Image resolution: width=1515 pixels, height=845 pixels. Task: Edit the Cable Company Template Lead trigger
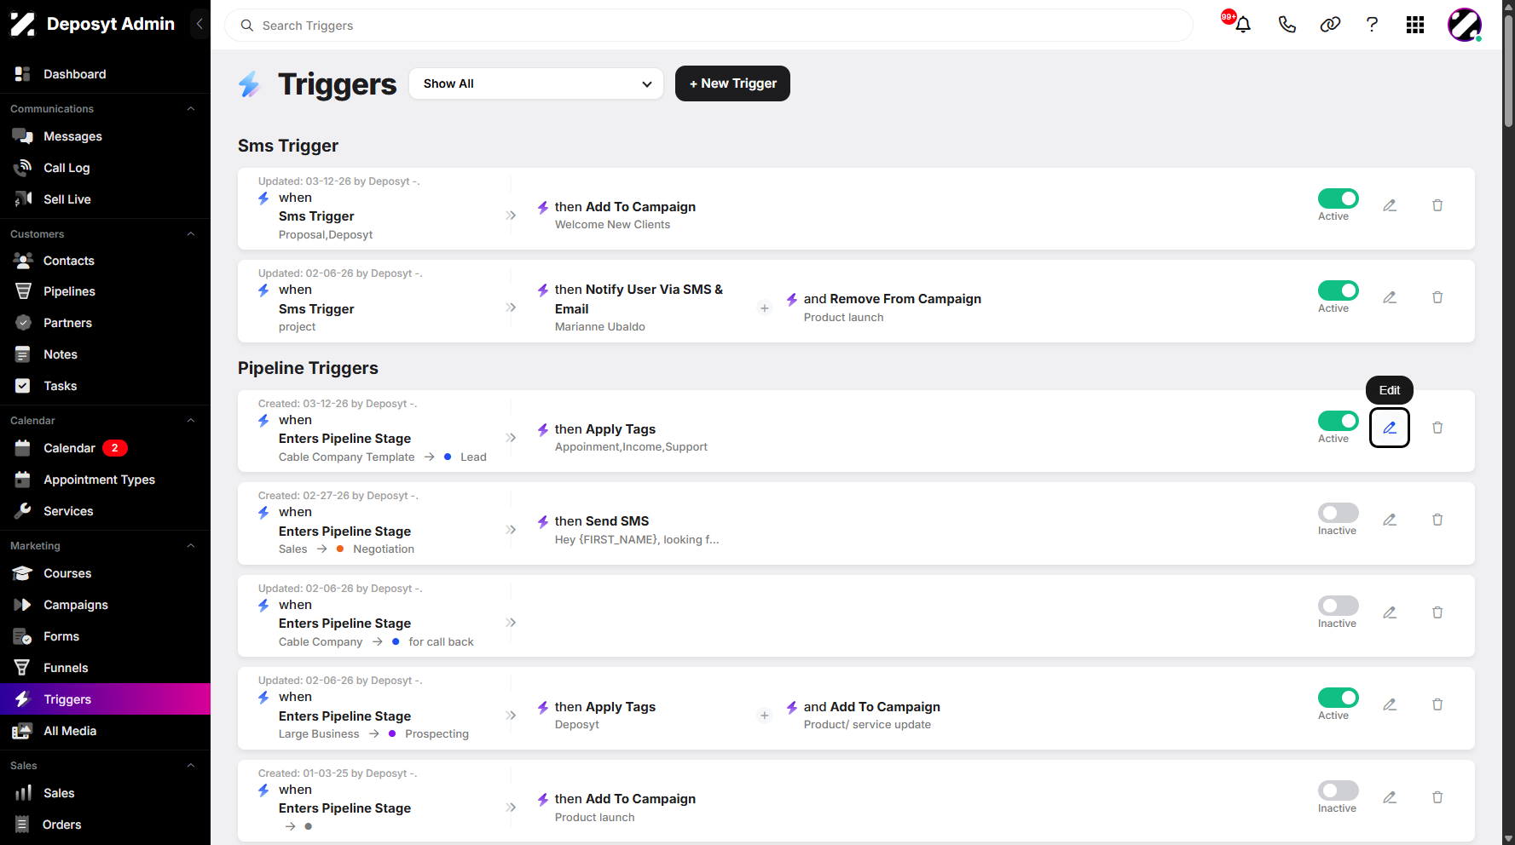pyautogui.click(x=1390, y=428)
